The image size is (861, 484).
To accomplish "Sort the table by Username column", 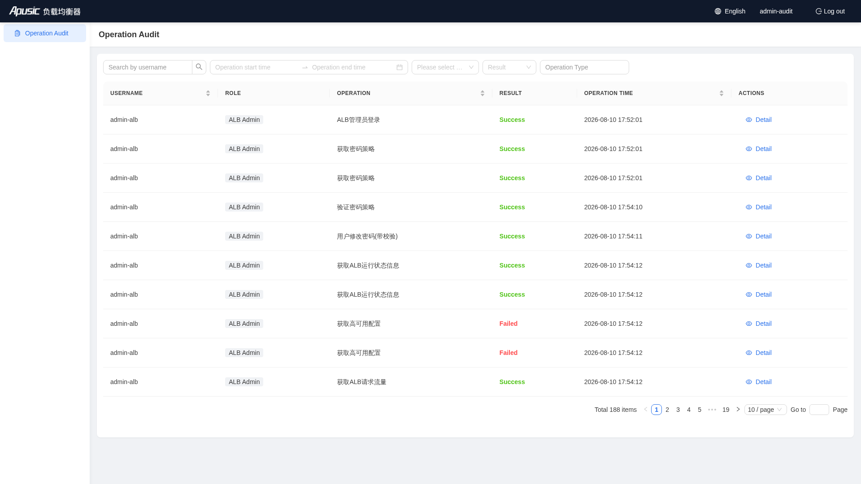I will click(x=208, y=93).
